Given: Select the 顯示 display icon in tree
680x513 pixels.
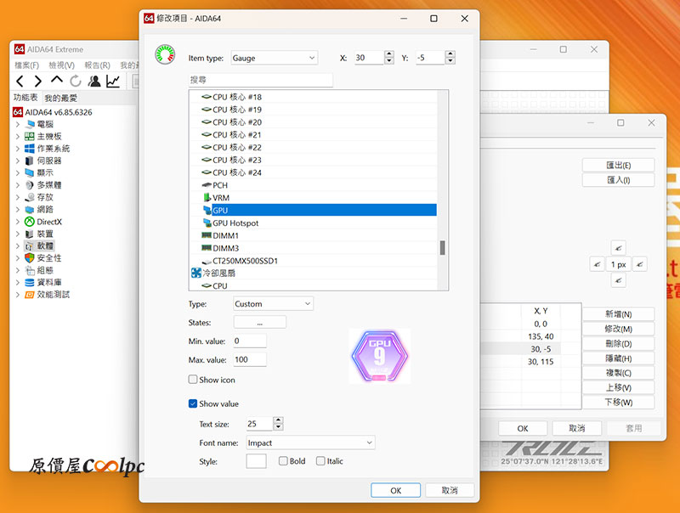Looking at the screenshot, I should click(x=30, y=173).
